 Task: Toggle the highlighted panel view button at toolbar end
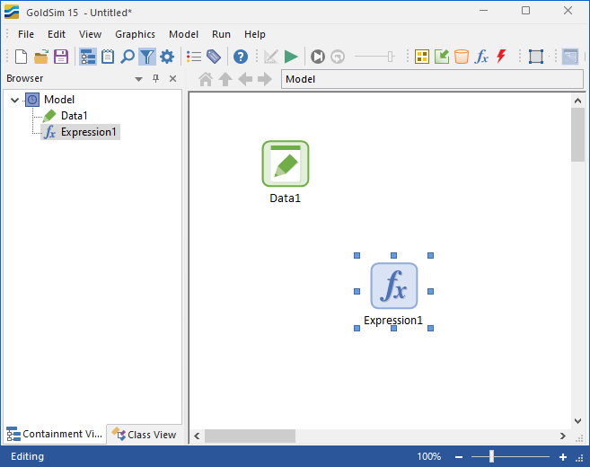(x=570, y=57)
